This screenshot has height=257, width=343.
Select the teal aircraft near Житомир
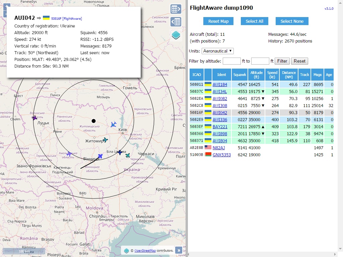tap(106, 140)
